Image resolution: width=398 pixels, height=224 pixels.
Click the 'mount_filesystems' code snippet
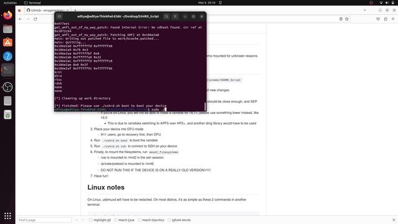tap(164, 152)
